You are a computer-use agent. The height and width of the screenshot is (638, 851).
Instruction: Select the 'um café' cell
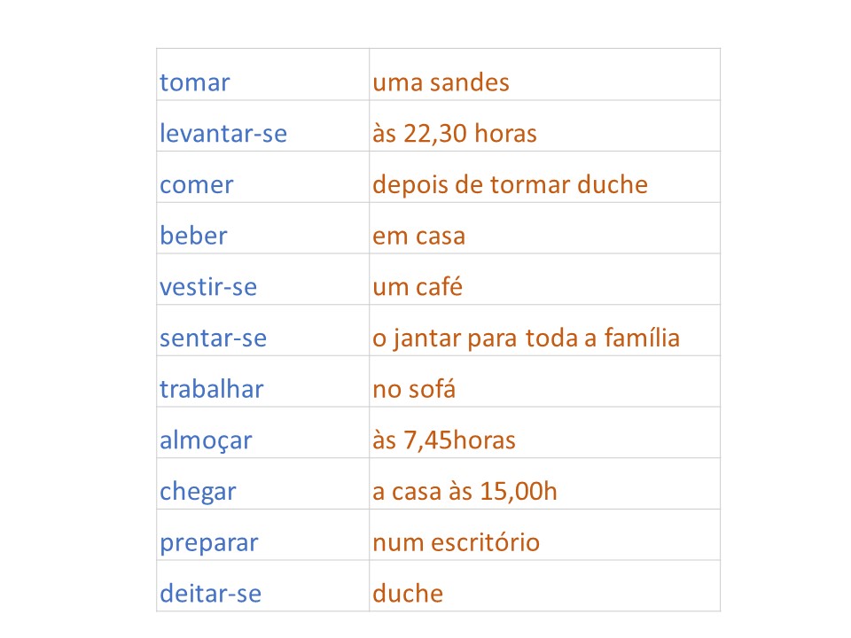tap(418, 288)
